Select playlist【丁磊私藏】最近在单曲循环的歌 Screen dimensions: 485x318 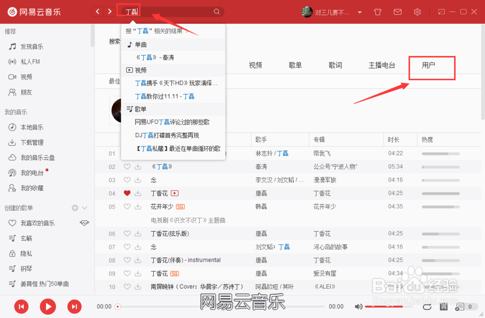[173, 149]
